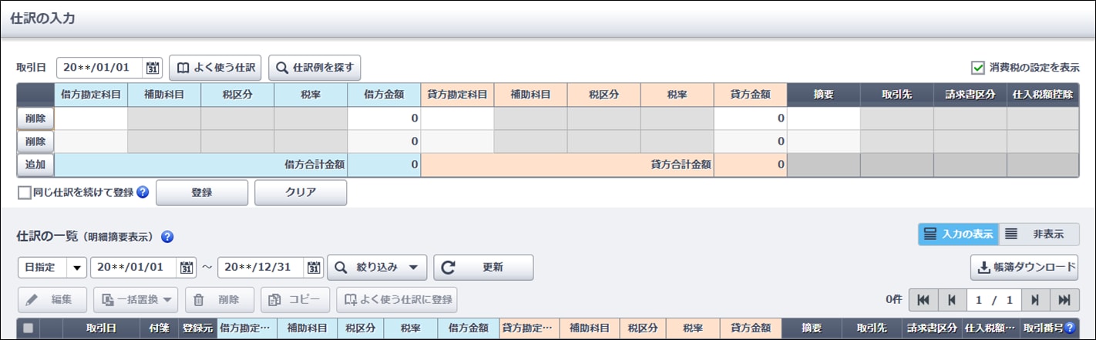Screen dimensions: 1096x340
Task: Go to the last page of results
Action: coord(1064,300)
